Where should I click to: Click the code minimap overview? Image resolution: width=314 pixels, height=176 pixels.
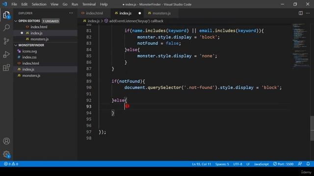tap(301, 46)
